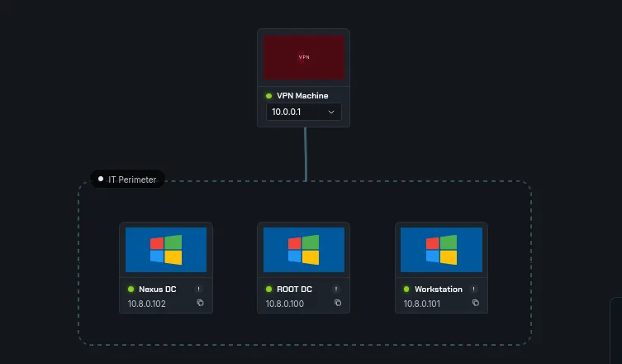The width and height of the screenshot is (622, 364).
Task: Click the green status dot of Workstation
Action: [406, 290]
